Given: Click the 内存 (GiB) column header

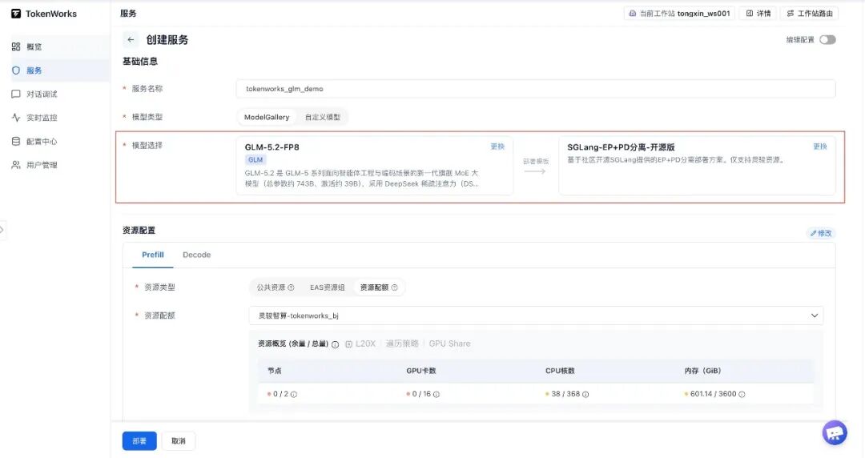Looking at the screenshot, I should tap(702, 371).
